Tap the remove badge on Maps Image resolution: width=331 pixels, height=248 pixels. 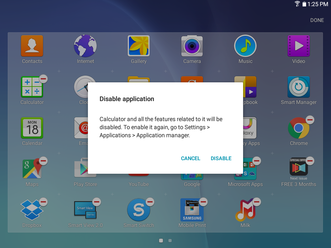(43, 161)
